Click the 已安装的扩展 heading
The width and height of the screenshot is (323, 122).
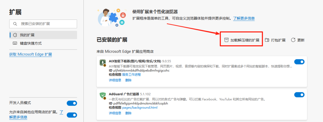coord(112,40)
